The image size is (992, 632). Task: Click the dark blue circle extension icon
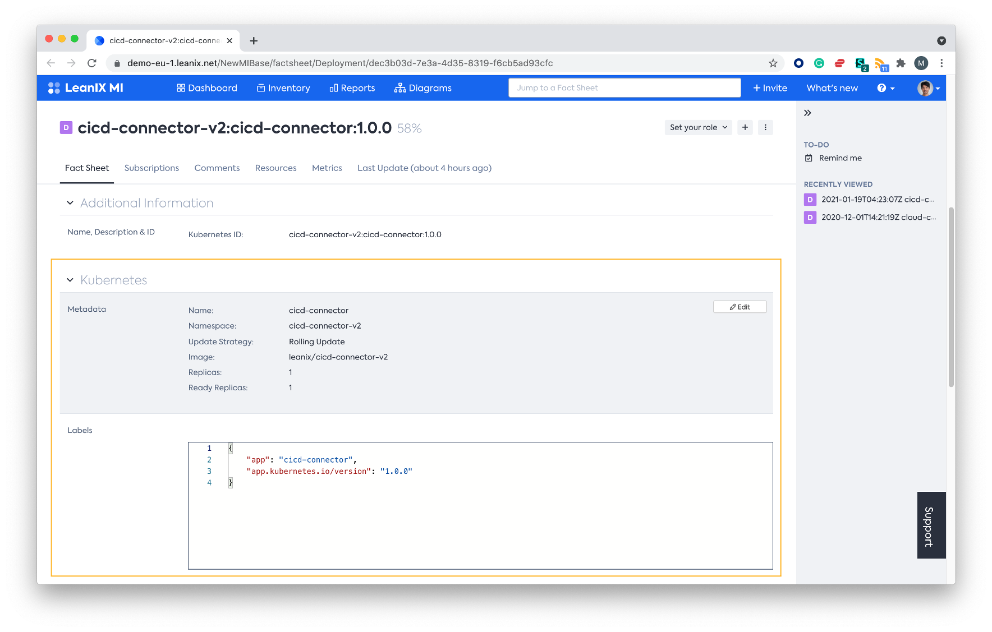798,63
